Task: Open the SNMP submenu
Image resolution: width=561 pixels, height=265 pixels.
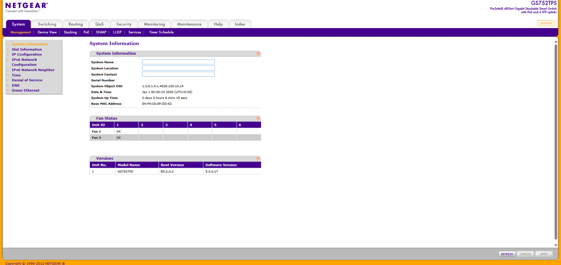Action: (101, 33)
